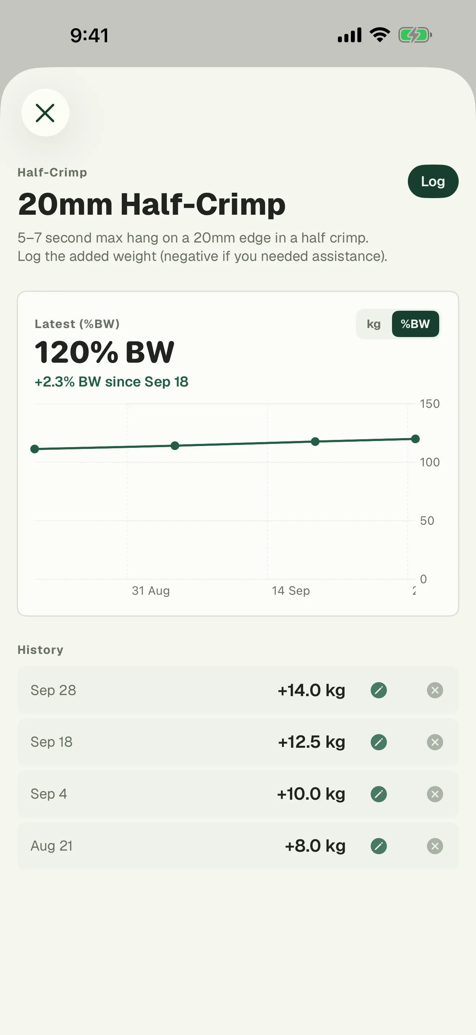Delete the Aug 21 entry
Image resolution: width=476 pixels, height=1035 pixels.
coord(435,846)
